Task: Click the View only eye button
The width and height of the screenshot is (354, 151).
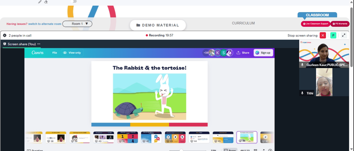Action: [72, 53]
